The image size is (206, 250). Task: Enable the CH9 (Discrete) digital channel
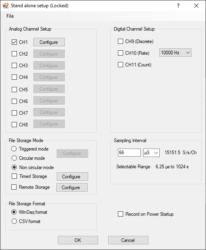tap(120, 41)
